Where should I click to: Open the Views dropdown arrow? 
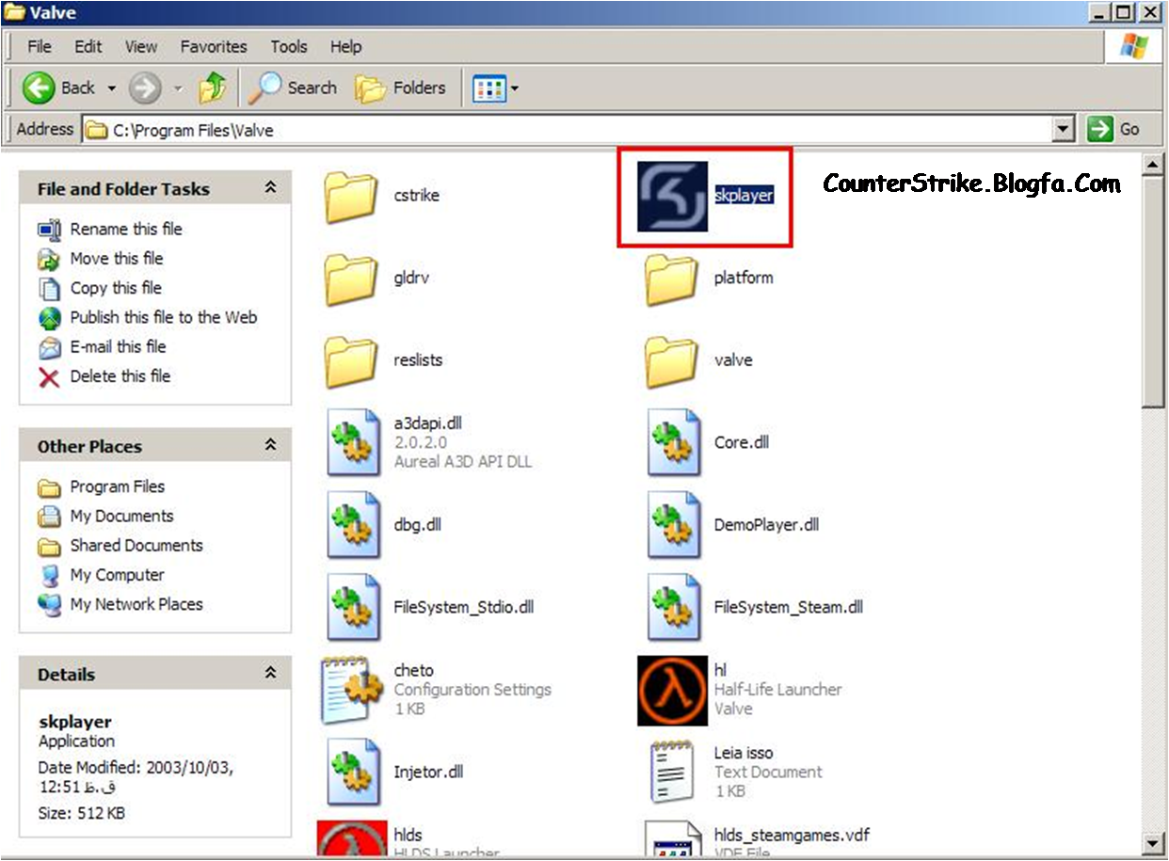(x=514, y=89)
